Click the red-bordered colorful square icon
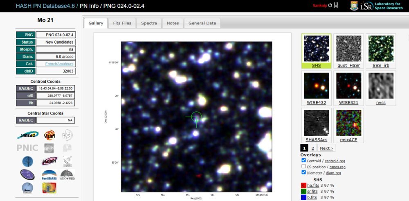The height and width of the screenshot is (201, 409). click(49, 188)
